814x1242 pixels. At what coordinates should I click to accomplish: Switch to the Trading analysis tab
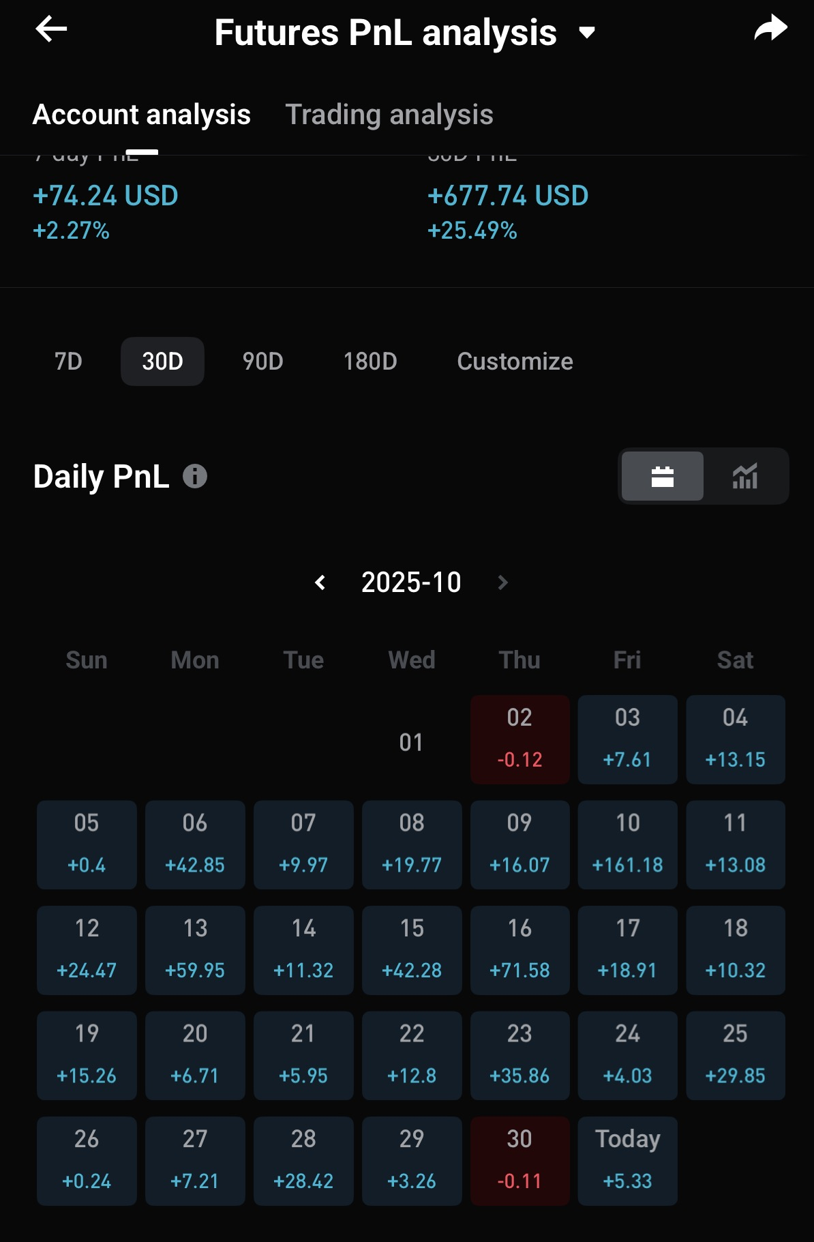click(389, 115)
